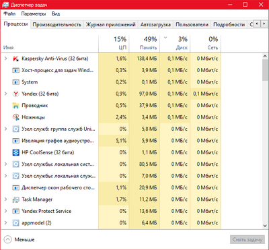Expand Узел службы: локальная служ row

[x=6, y=176]
